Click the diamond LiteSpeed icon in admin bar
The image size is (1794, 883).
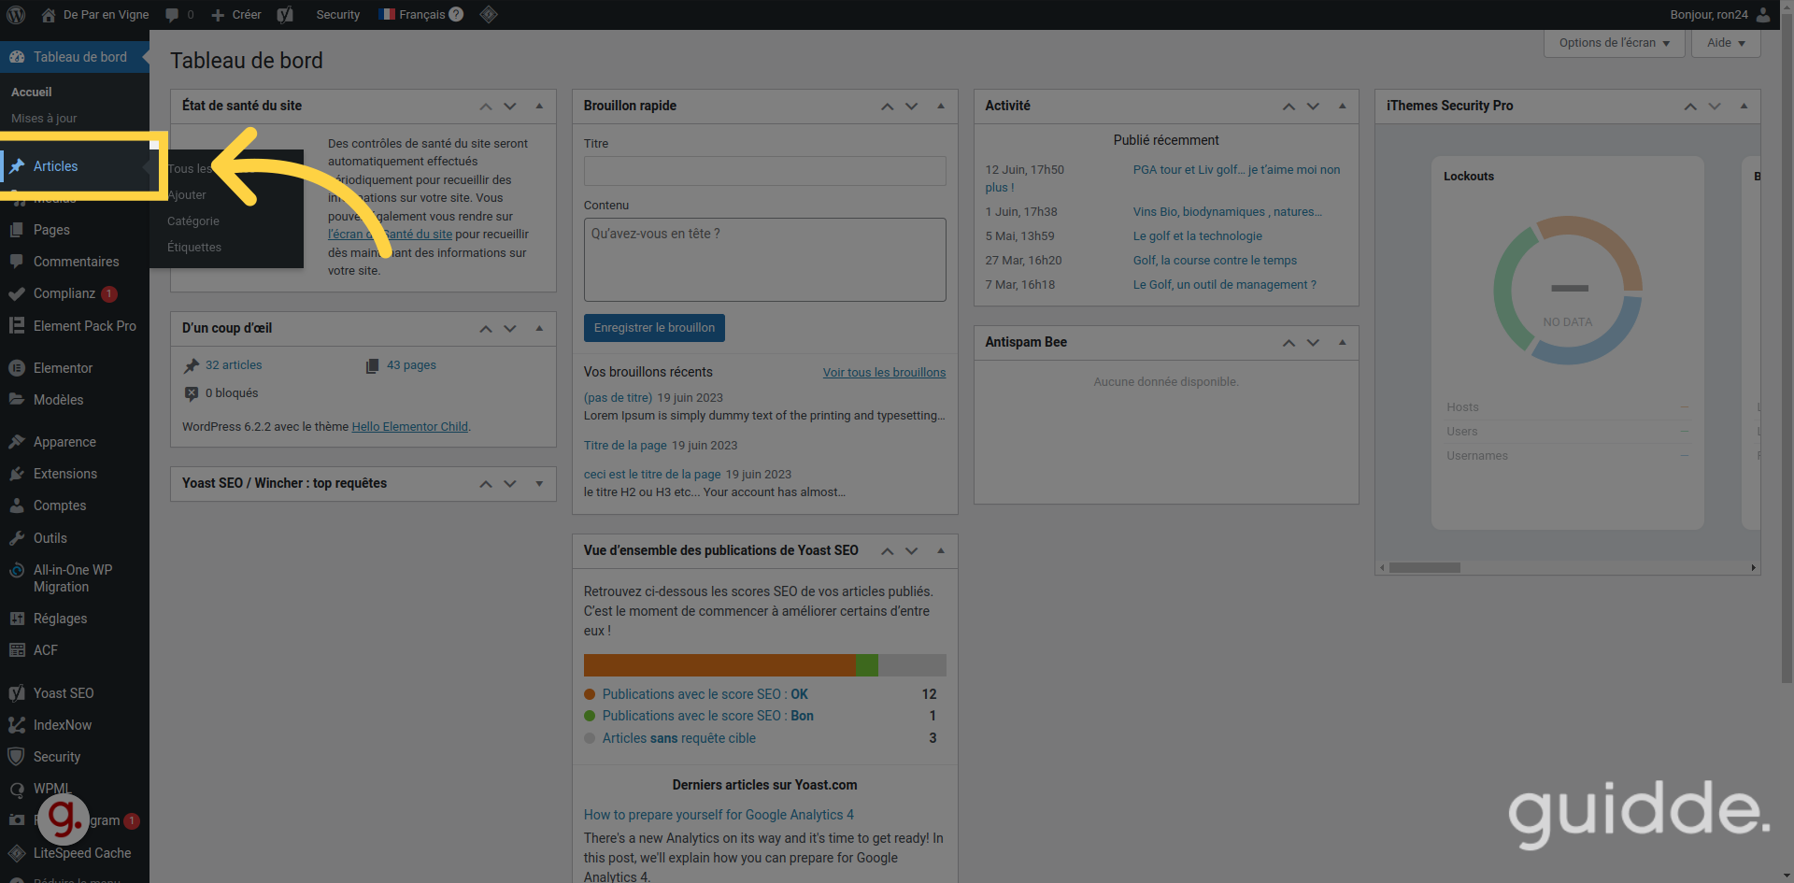(x=489, y=15)
